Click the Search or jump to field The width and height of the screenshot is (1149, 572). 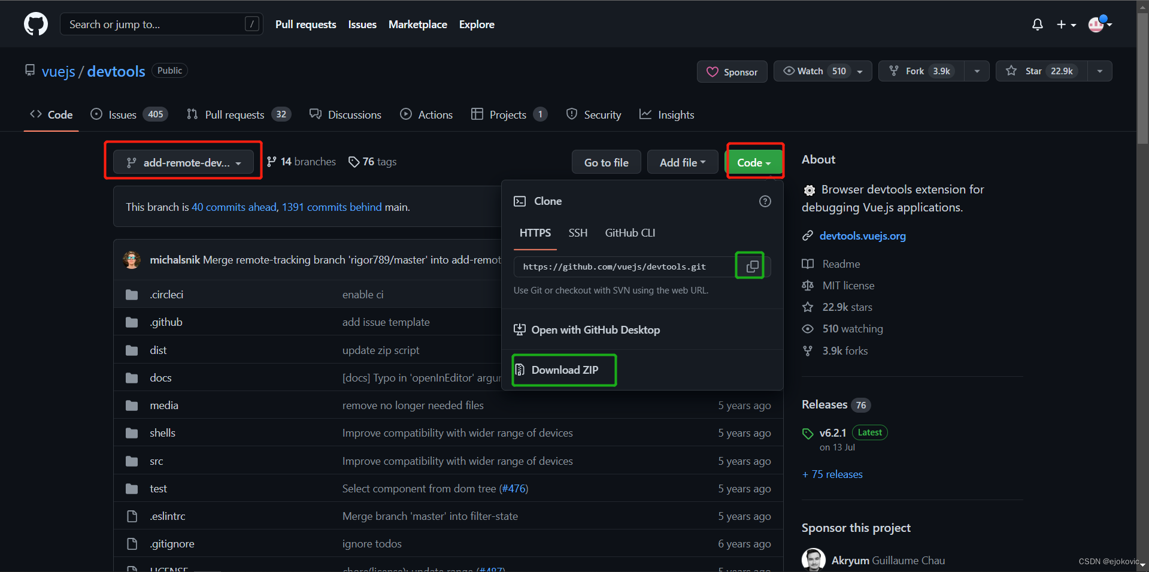click(x=161, y=24)
